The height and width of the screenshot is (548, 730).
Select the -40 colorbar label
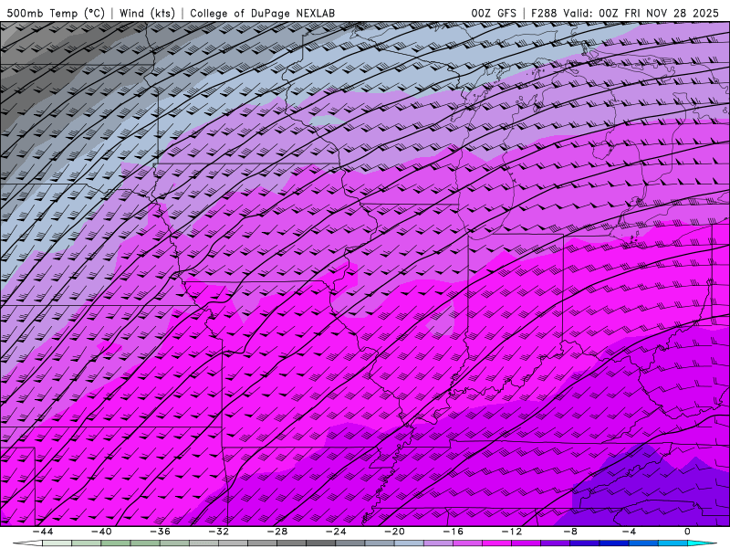click(101, 532)
